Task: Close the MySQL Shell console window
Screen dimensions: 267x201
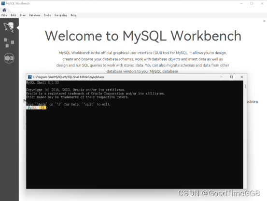Action: click(x=242, y=77)
